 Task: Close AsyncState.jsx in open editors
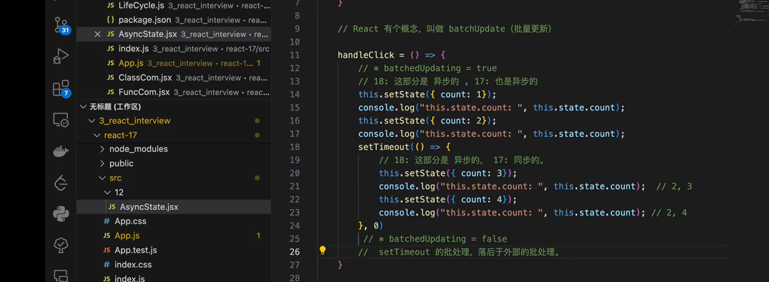point(98,34)
